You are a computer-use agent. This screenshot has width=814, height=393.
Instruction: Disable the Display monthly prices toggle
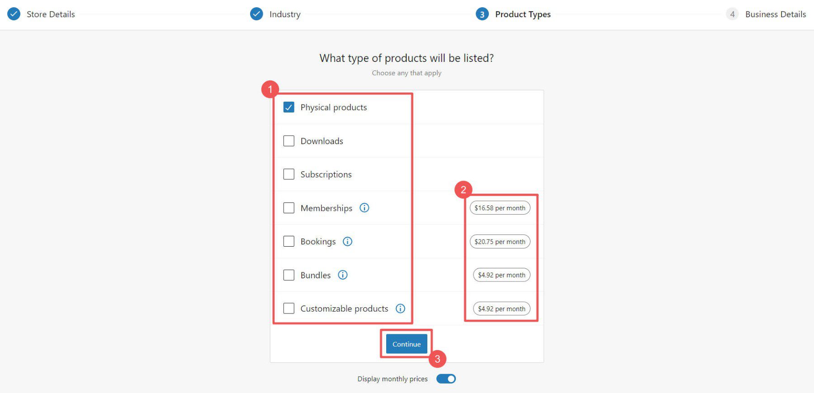pos(446,379)
